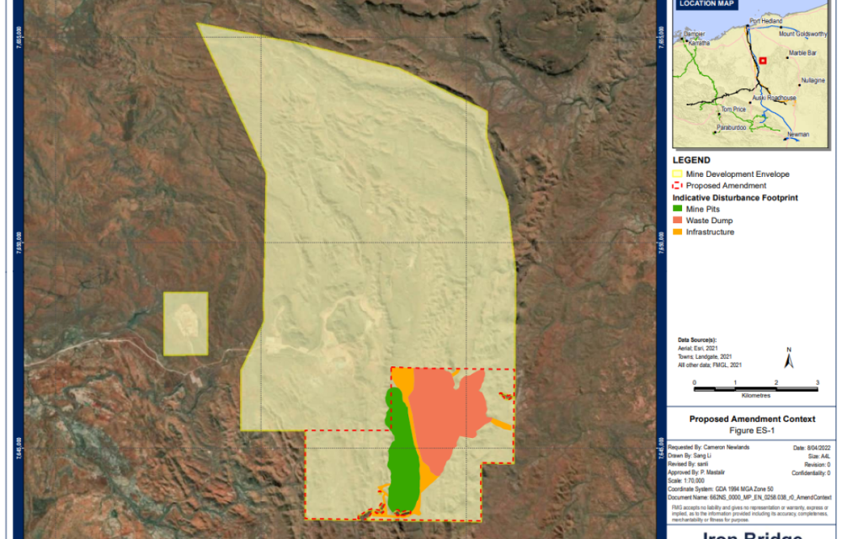
Task: Click the kilometres scale bar
Action: [x=754, y=389]
